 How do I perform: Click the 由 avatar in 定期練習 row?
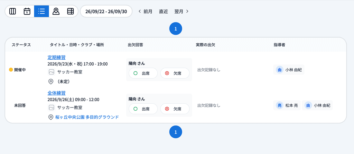[x=279, y=70]
